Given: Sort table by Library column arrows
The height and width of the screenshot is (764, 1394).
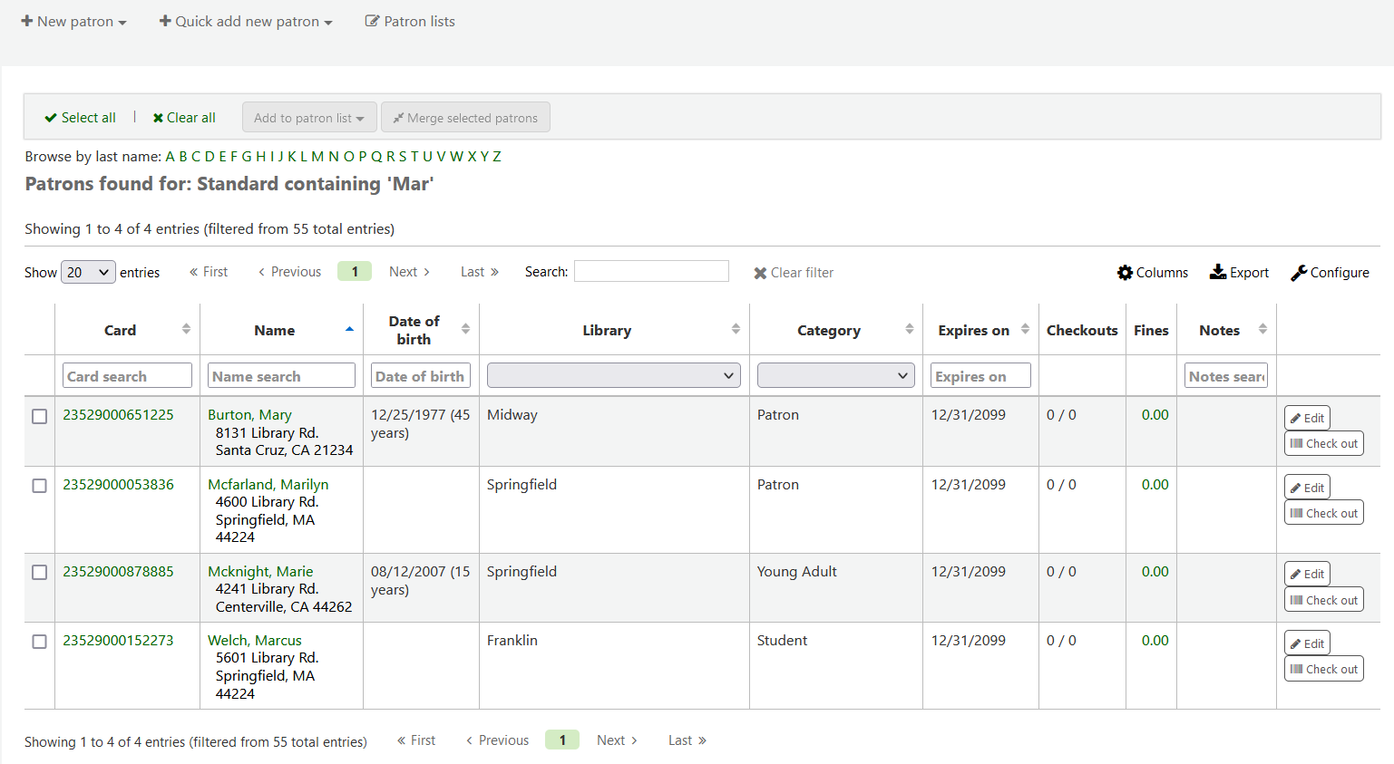Looking at the screenshot, I should point(736,329).
